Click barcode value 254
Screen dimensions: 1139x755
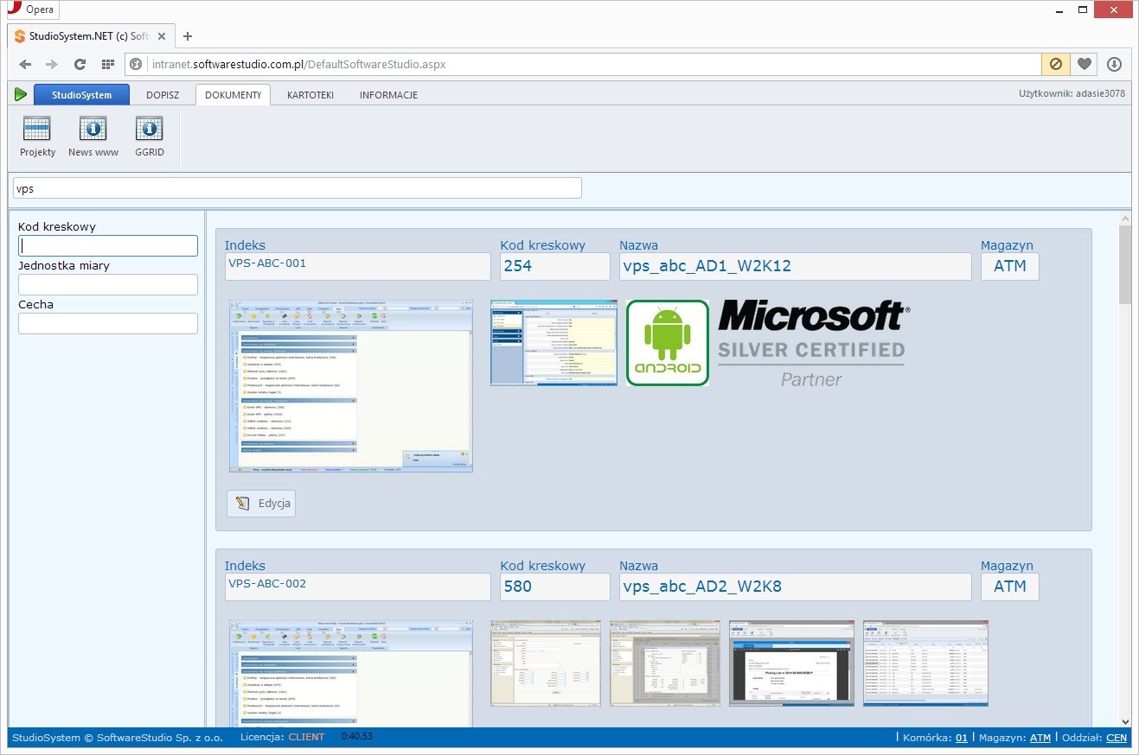point(554,266)
